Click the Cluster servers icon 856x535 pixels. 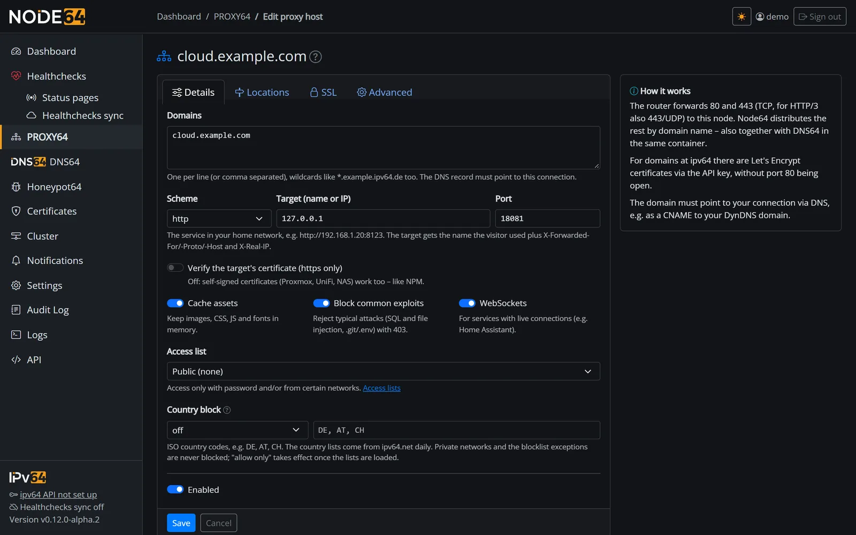click(x=16, y=236)
